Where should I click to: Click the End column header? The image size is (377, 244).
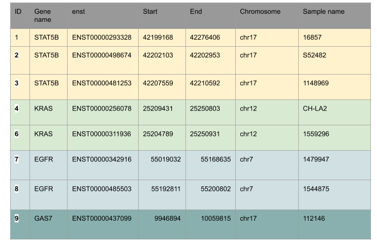(196, 12)
